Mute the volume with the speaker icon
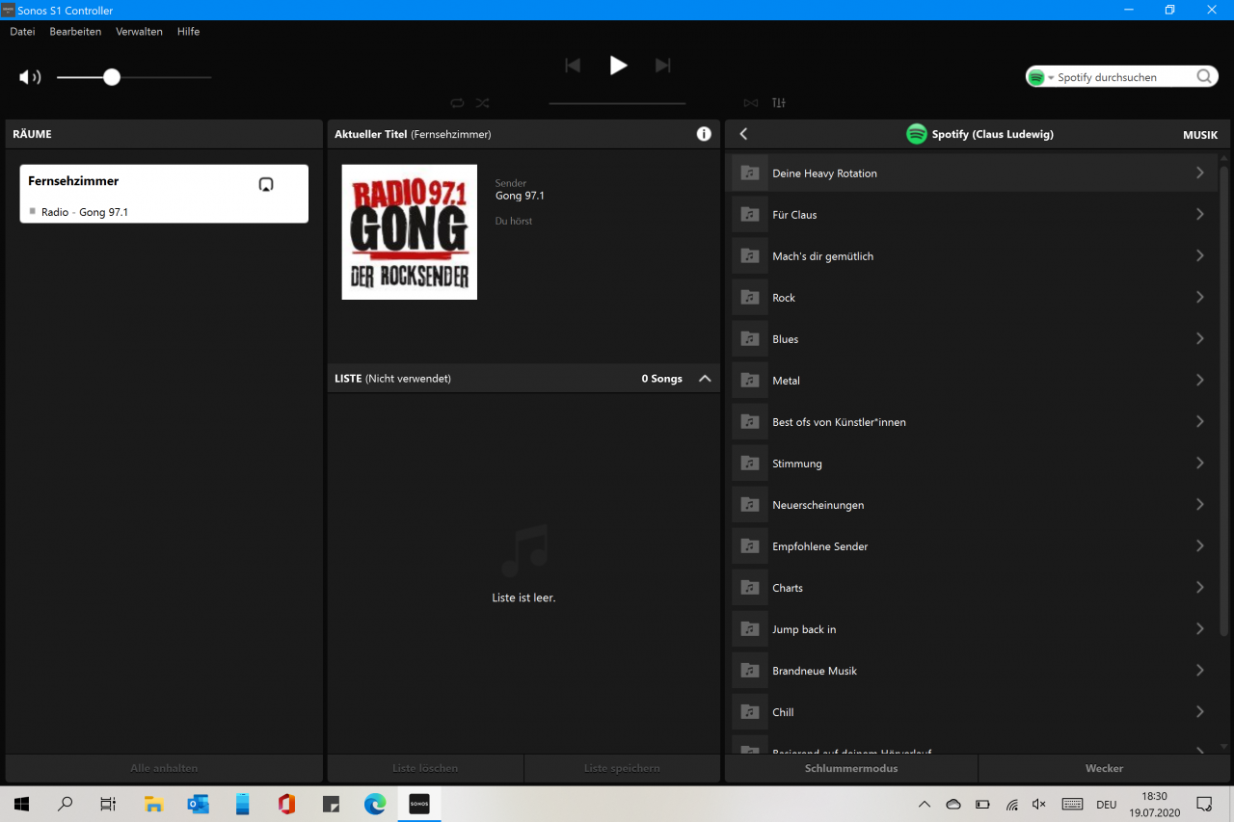The width and height of the screenshot is (1234, 822). (30, 77)
